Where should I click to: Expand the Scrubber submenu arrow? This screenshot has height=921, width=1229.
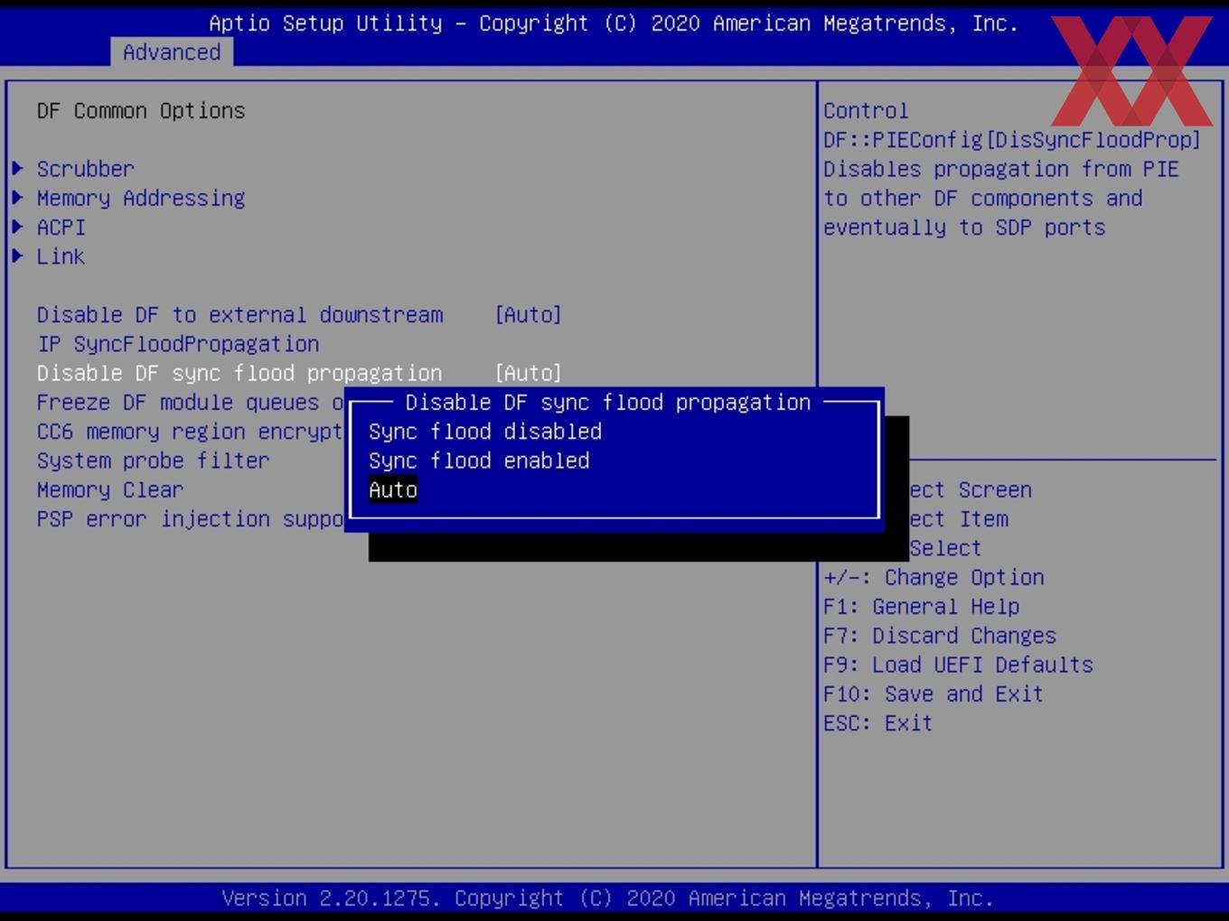pos(17,168)
